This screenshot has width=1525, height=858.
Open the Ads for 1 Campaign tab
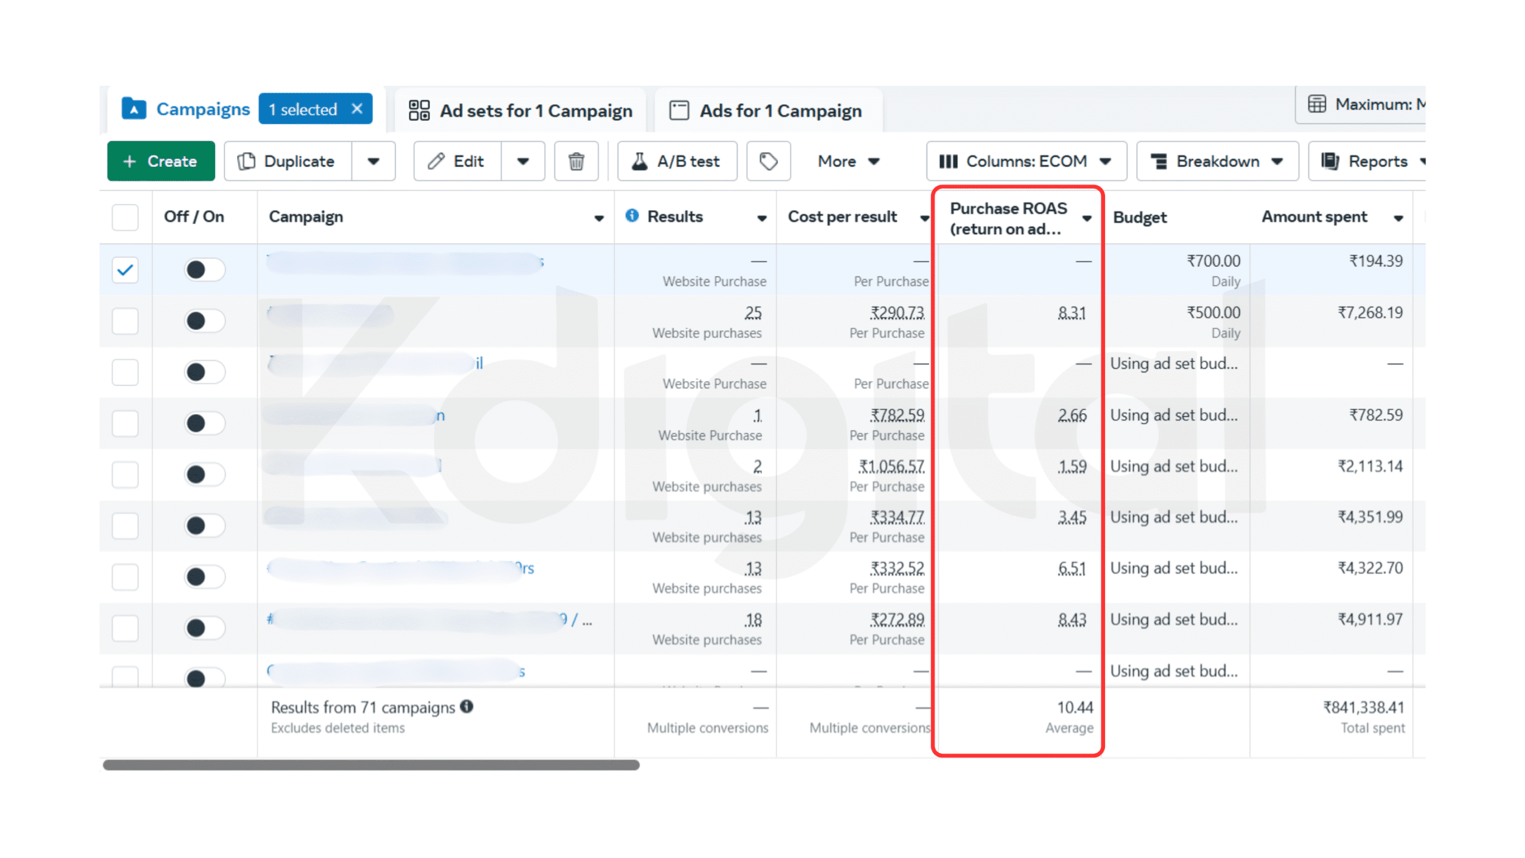(x=766, y=111)
